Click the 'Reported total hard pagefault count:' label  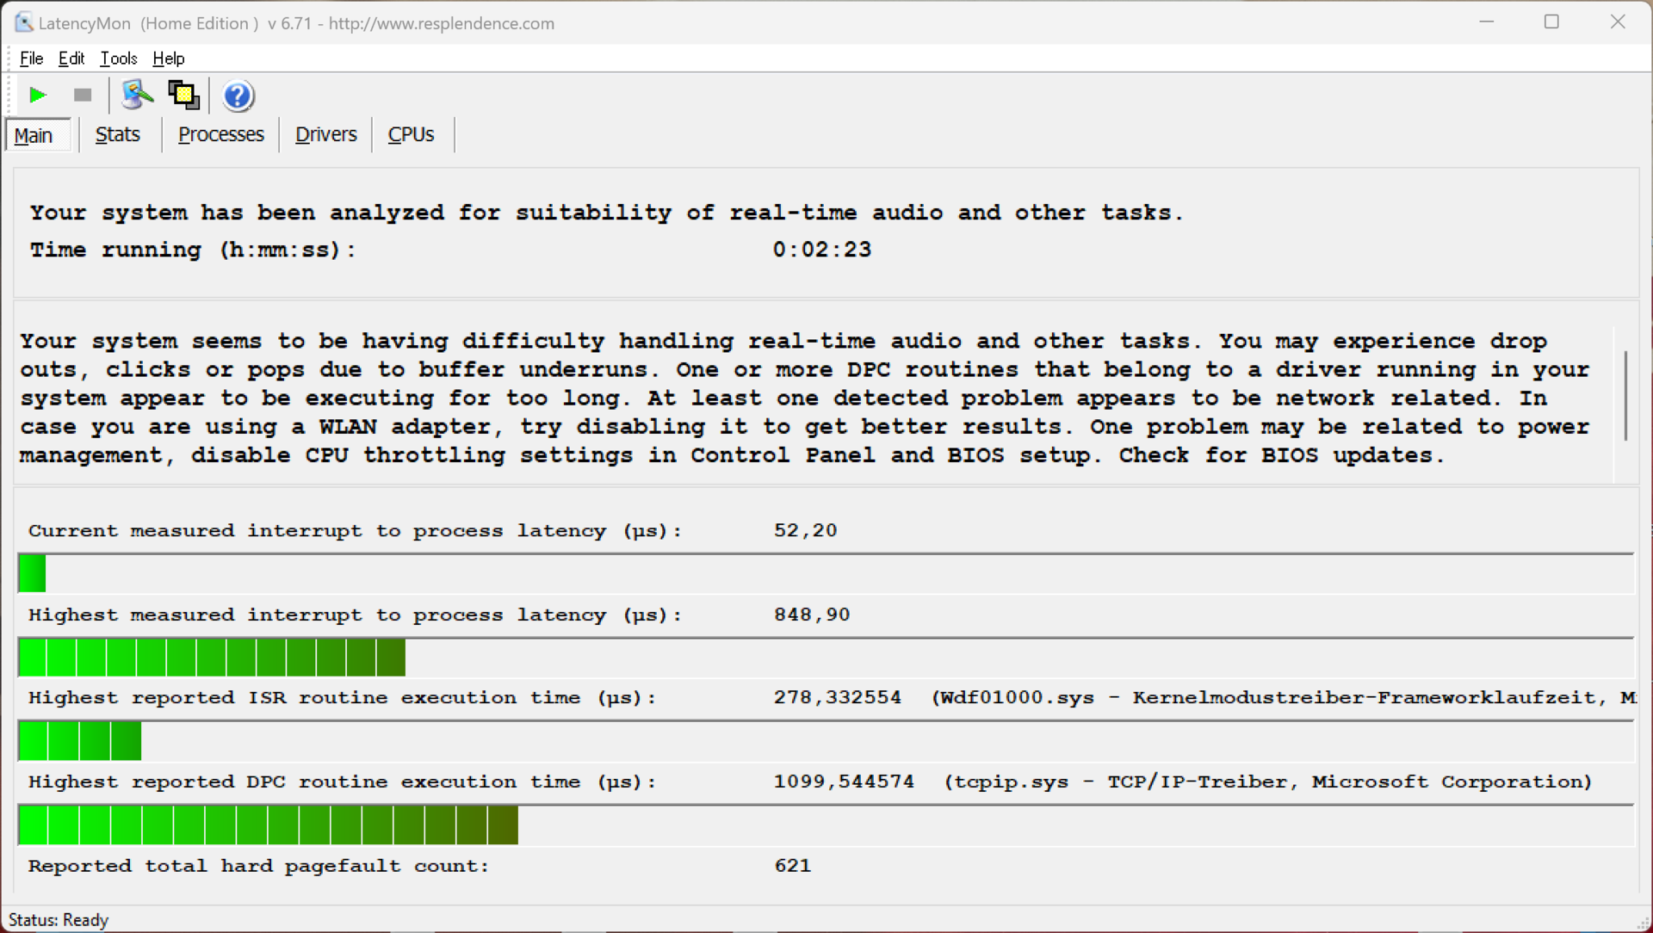click(x=258, y=866)
